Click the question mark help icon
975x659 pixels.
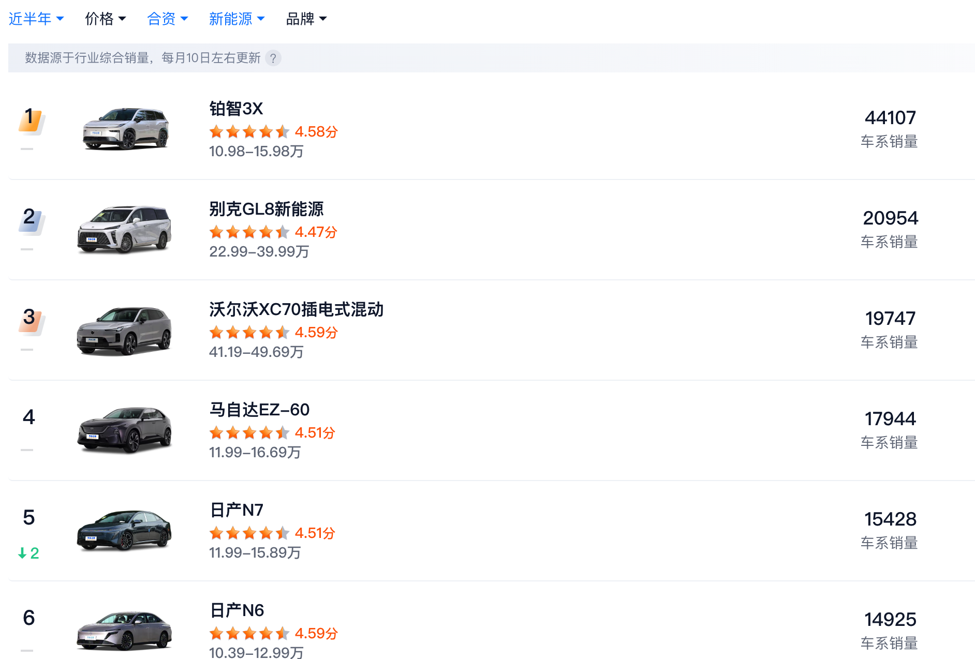point(273,58)
